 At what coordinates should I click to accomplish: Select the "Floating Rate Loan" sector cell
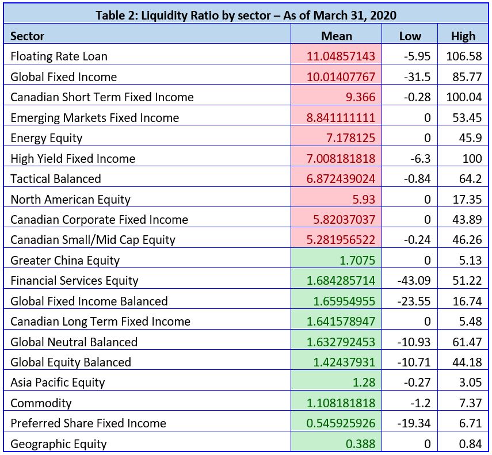(59, 56)
